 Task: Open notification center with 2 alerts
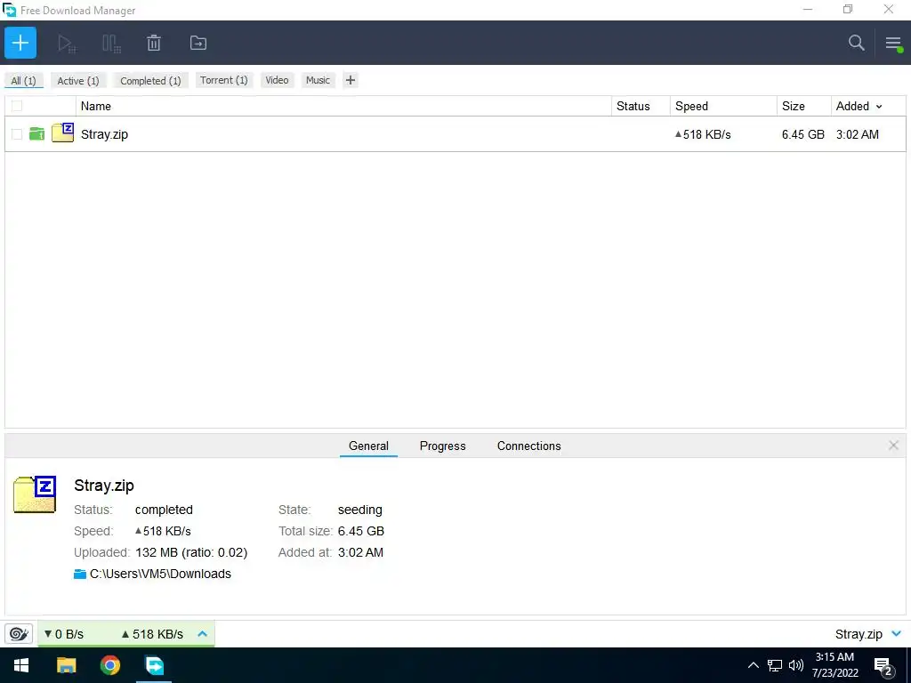(x=883, y=666)
